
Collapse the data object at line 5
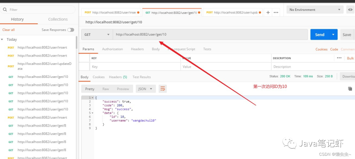coord(93,113)
